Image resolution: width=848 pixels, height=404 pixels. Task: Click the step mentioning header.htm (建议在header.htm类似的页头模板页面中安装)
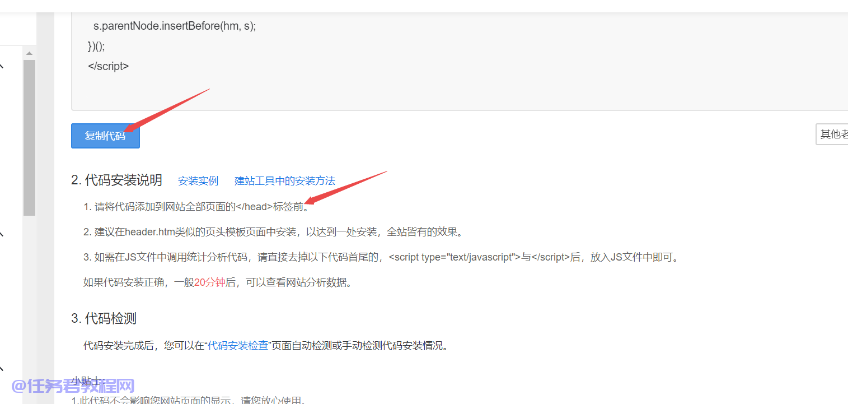(273, 232)
